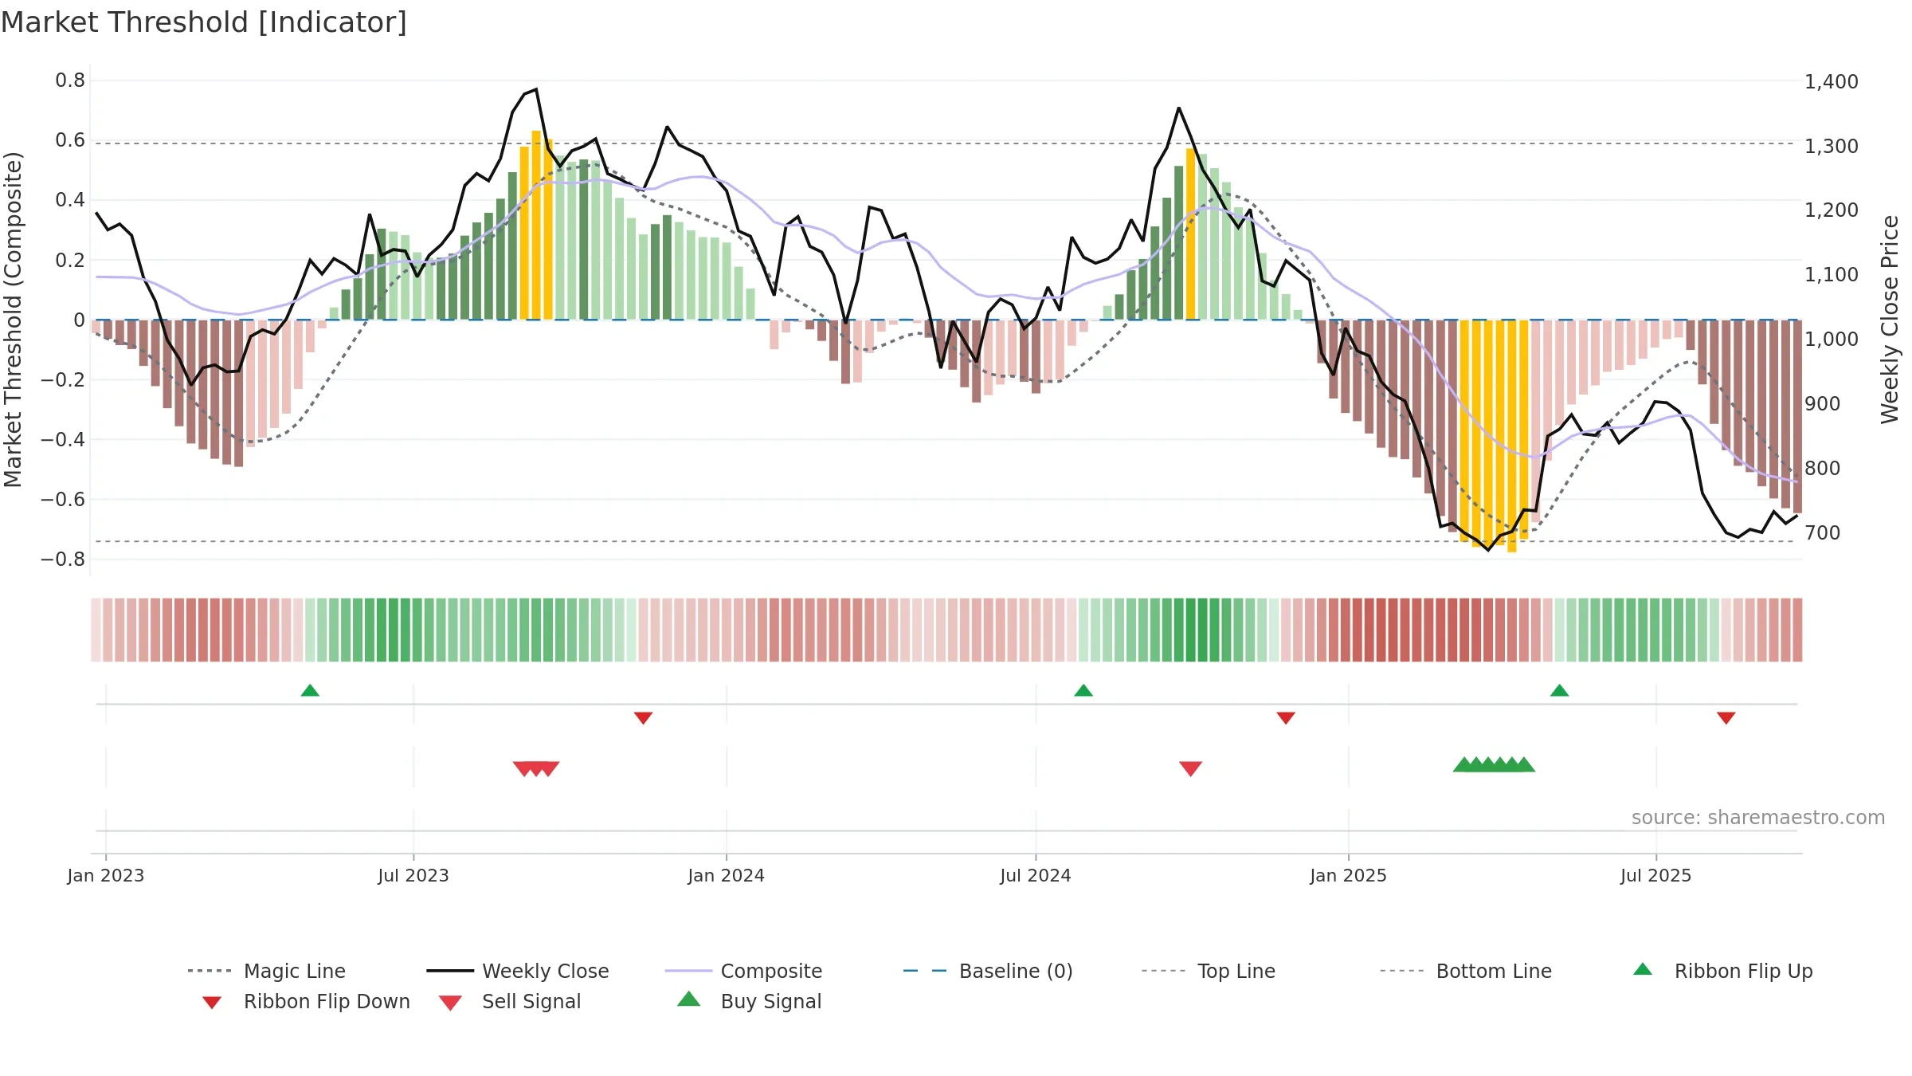Image resolution: width=1912 pixels, height=1076 pixels.
Task: Click the 1,300 right axis tick label
Action: point(1832,147)
